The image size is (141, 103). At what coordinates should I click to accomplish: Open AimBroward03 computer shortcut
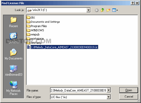(14, 70)
